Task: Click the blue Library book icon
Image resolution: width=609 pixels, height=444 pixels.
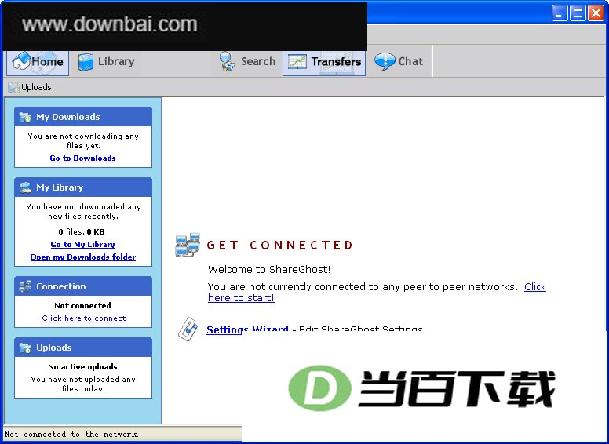Action: pos(86,62)
